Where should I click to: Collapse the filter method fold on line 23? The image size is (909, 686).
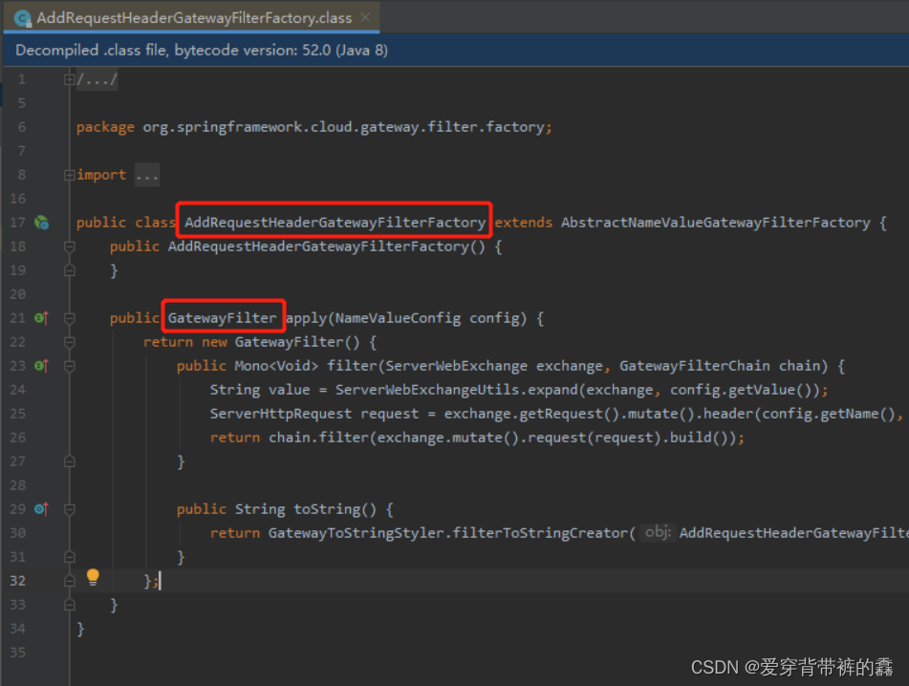coord(70,366)
